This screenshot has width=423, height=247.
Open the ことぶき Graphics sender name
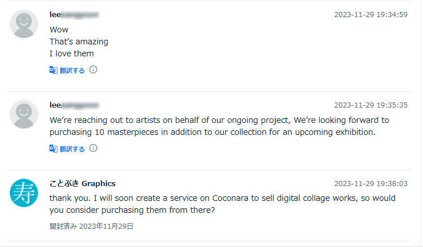pyautogui.click(x=82, y=183)
